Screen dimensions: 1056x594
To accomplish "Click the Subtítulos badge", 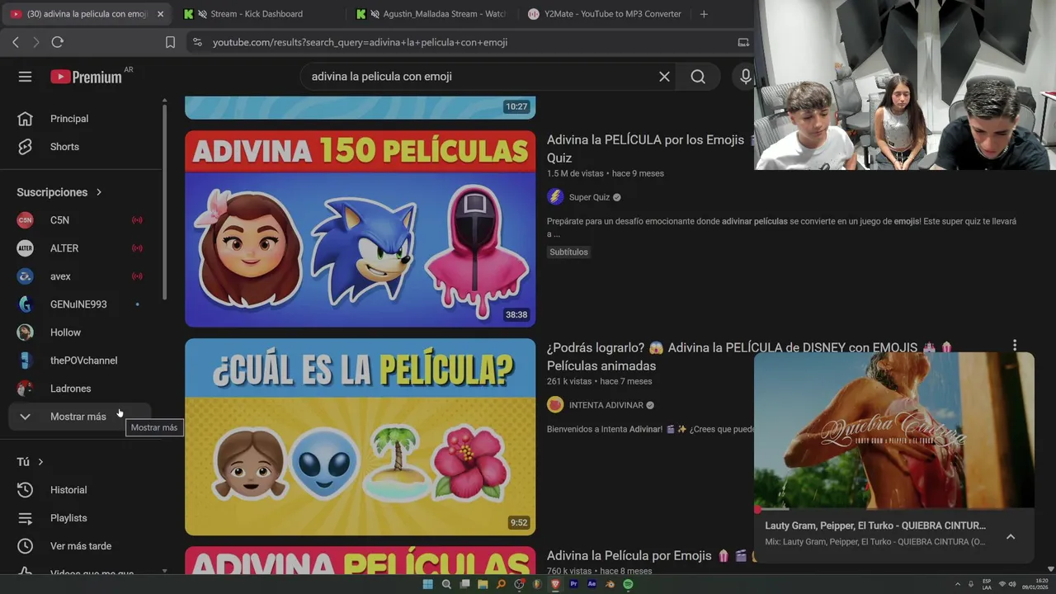I will tap(568, 252).
